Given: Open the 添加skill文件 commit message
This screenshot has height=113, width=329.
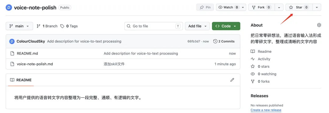Looking at the screenshot, I should pos(114,64).
